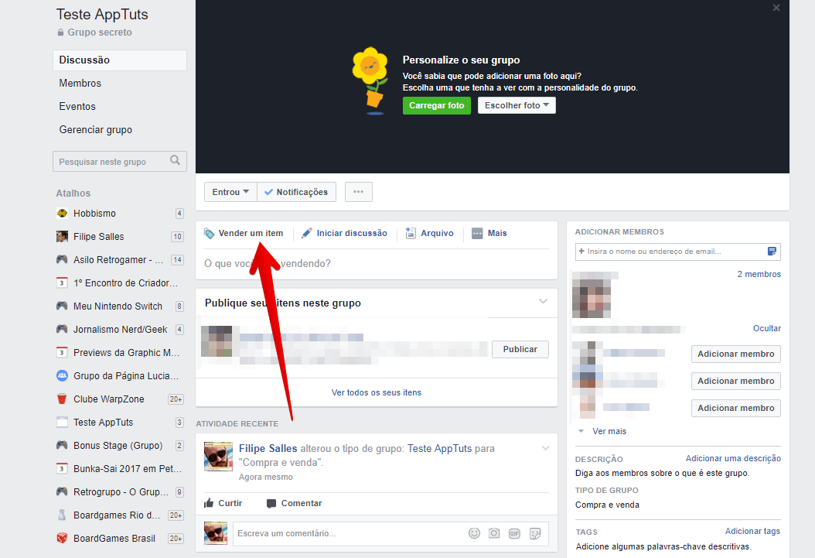Click the 1º Encontro de Criador calendar icon
815x558 pixels.
point(62,283)
